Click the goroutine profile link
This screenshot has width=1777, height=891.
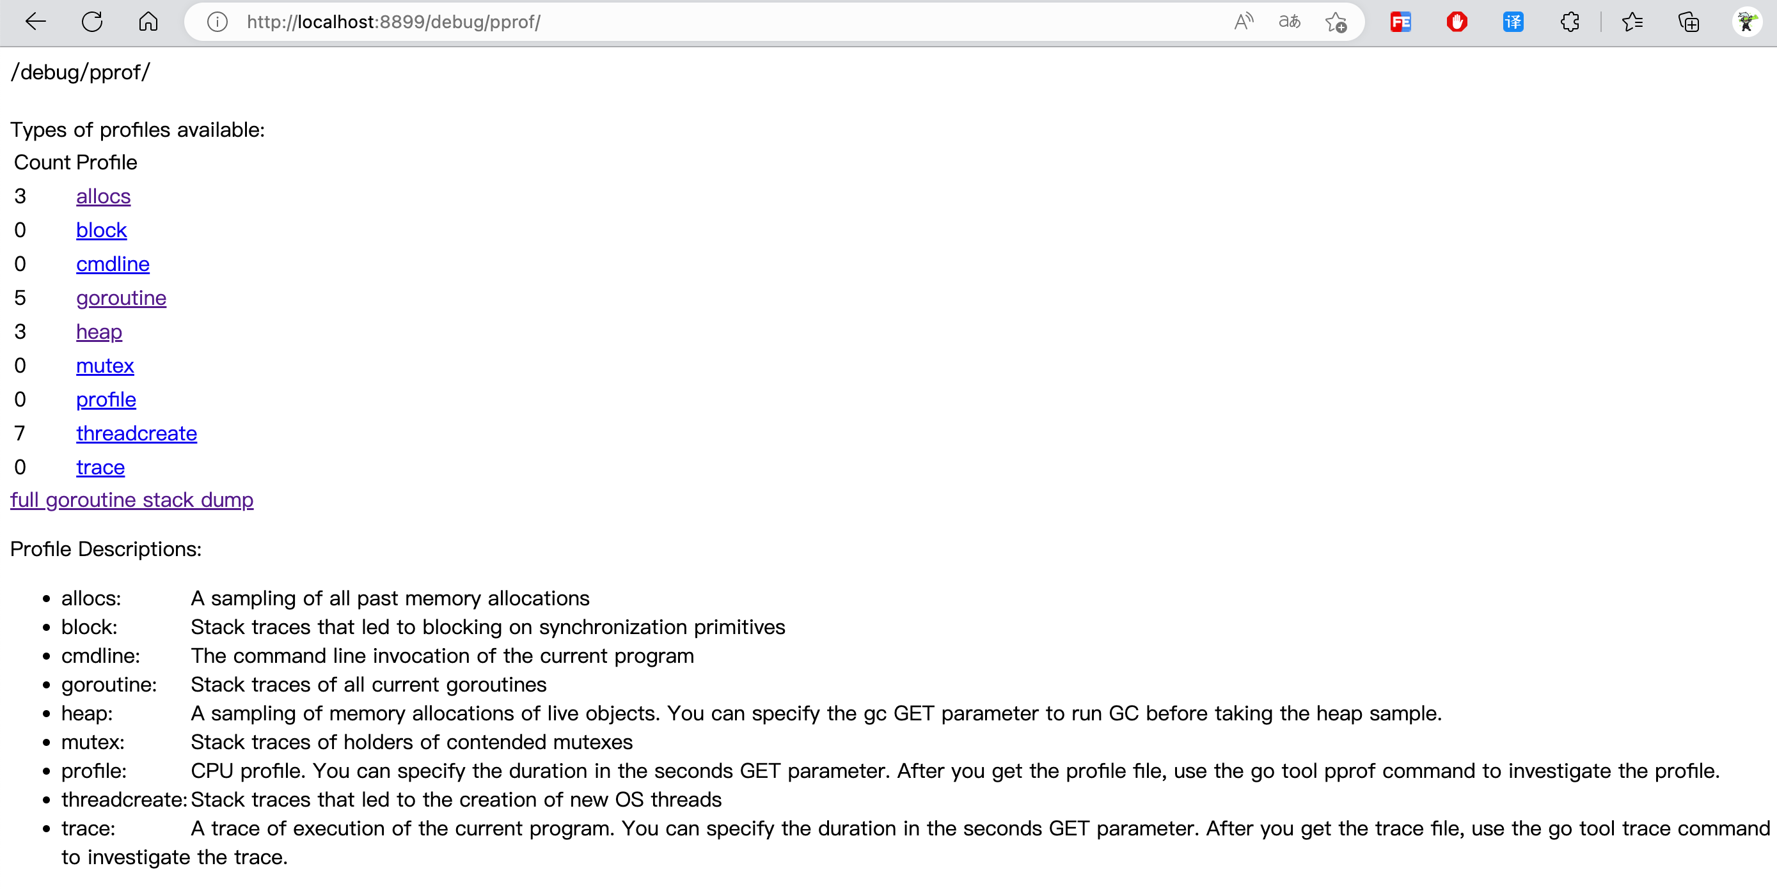122,297
